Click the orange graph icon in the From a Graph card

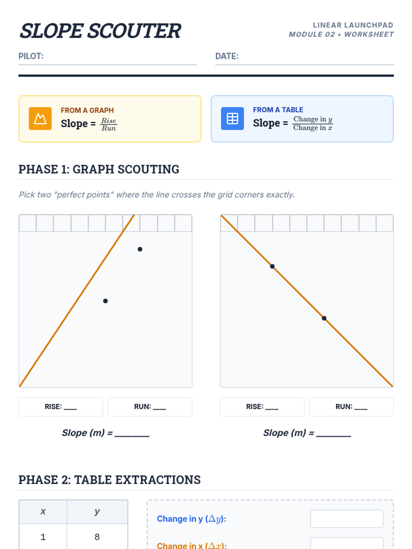40,119
